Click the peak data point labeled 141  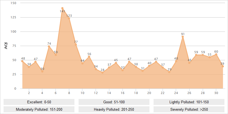[x=62, y=8]
